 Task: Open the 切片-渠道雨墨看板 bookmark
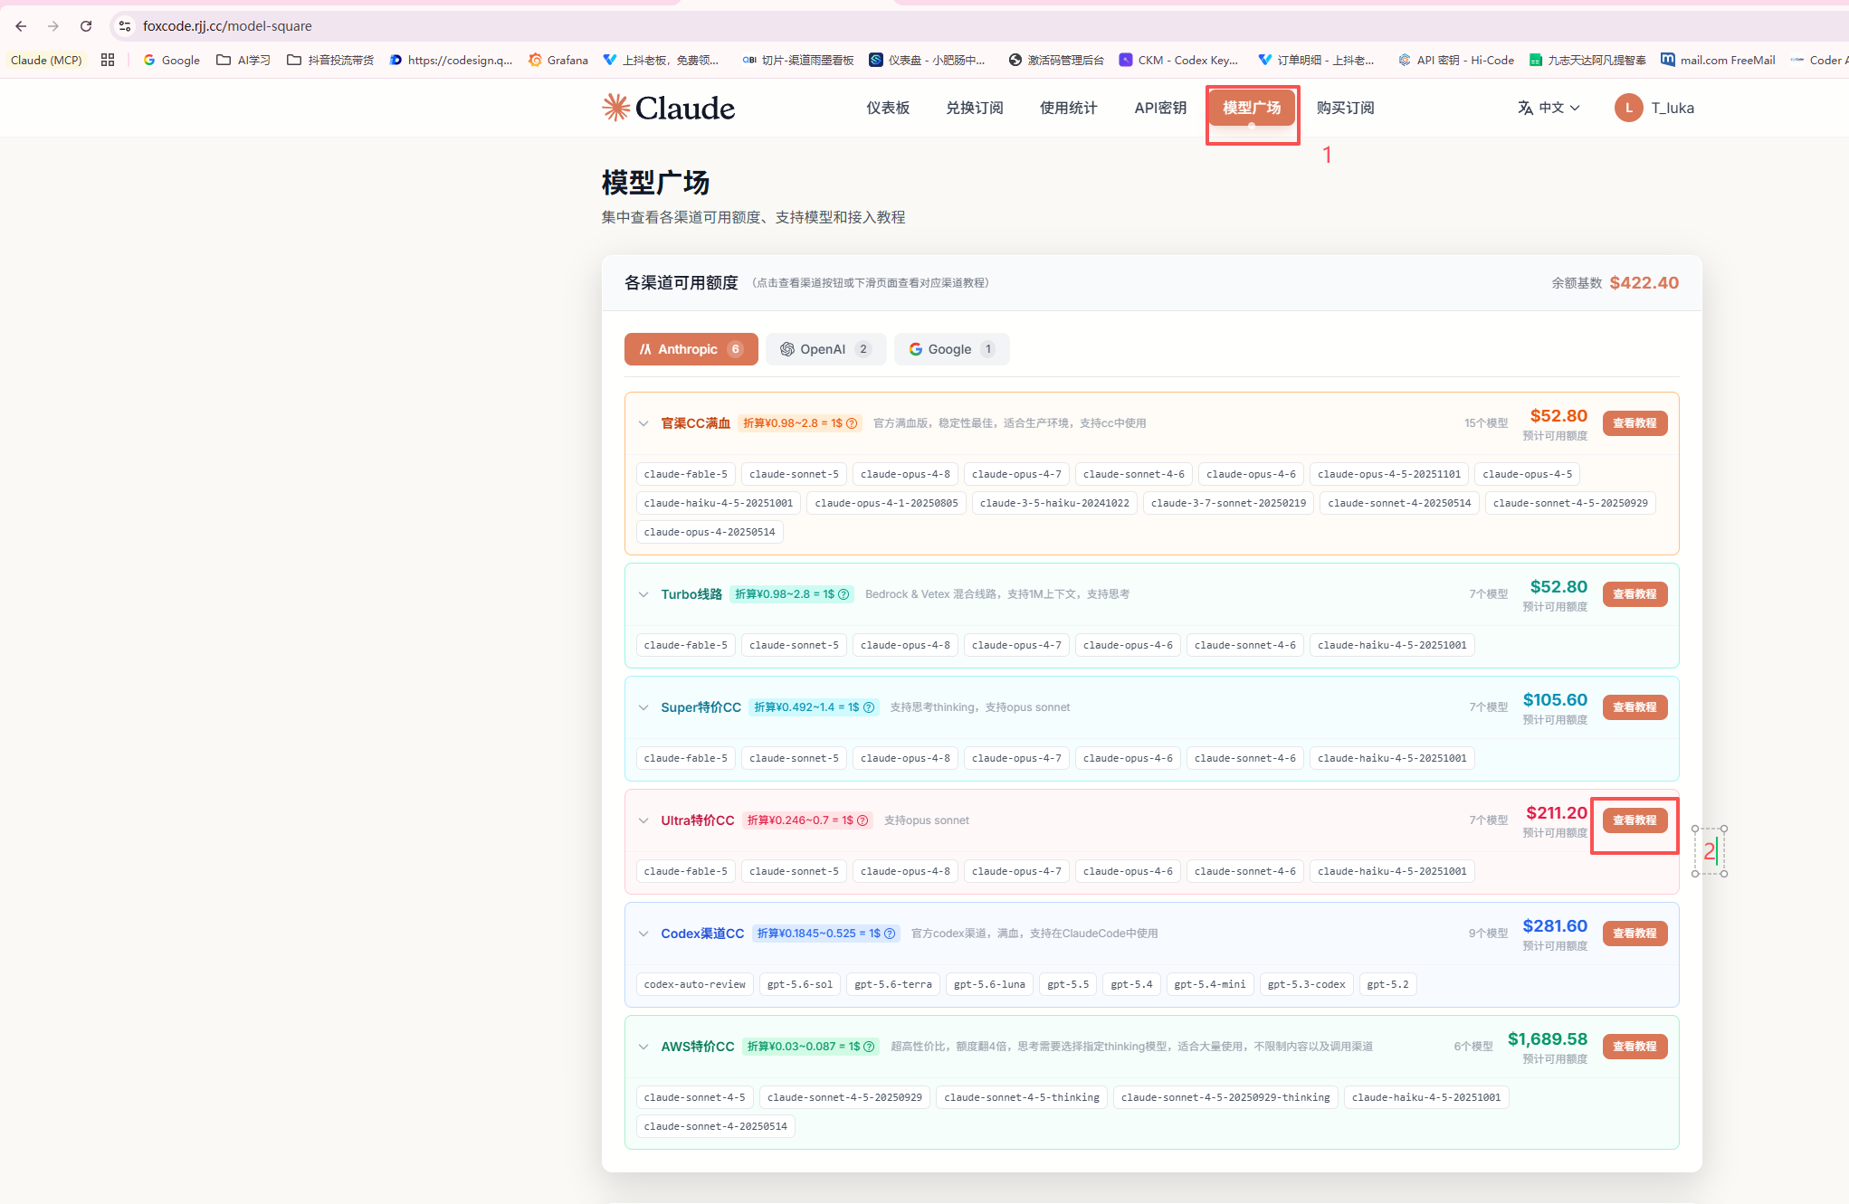click(x=797, y=60)
